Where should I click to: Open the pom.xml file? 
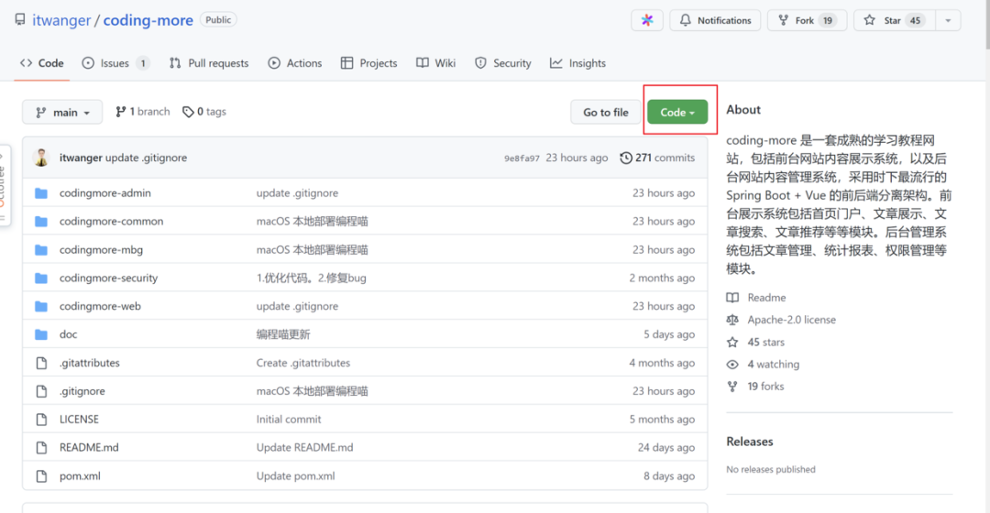pyautogui.click(x=80, y=475)
